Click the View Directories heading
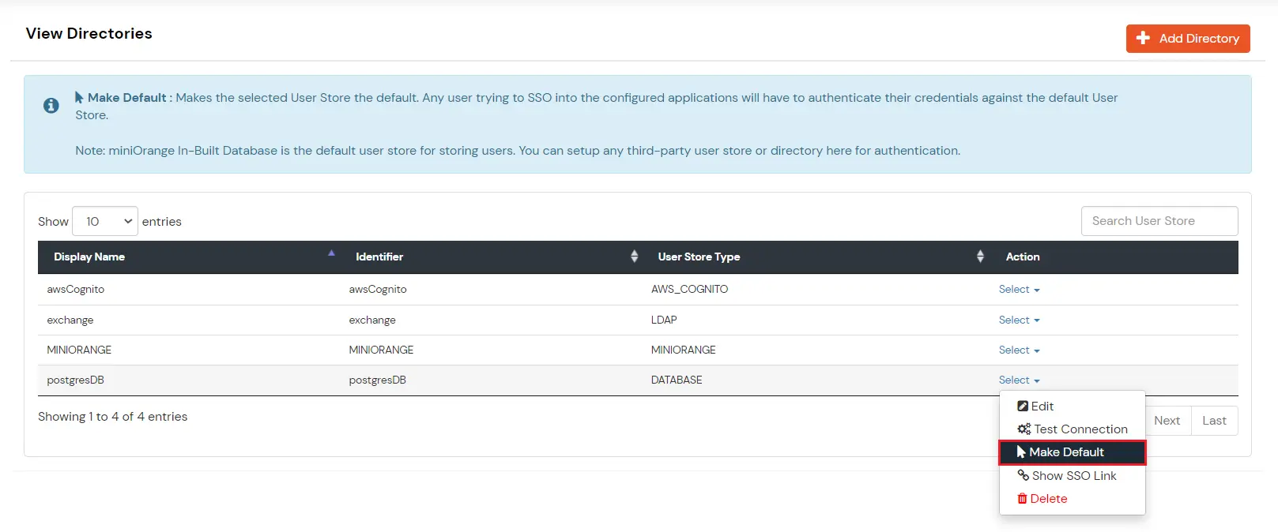Screen dimensions: 1278x532 [x=89, y=33]
